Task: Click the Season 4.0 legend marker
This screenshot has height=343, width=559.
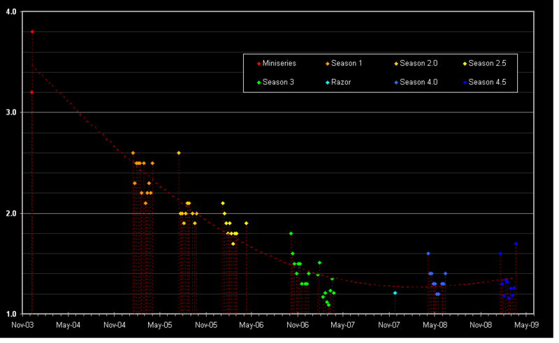Action: click(x=396, y=82)
